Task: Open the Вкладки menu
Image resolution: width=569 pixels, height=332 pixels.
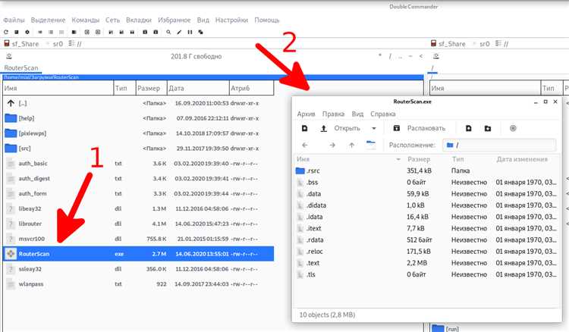Action: point(139,20)
